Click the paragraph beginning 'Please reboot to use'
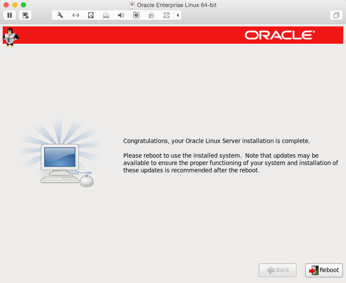346x283 pixels. click(x=231, y=163)
